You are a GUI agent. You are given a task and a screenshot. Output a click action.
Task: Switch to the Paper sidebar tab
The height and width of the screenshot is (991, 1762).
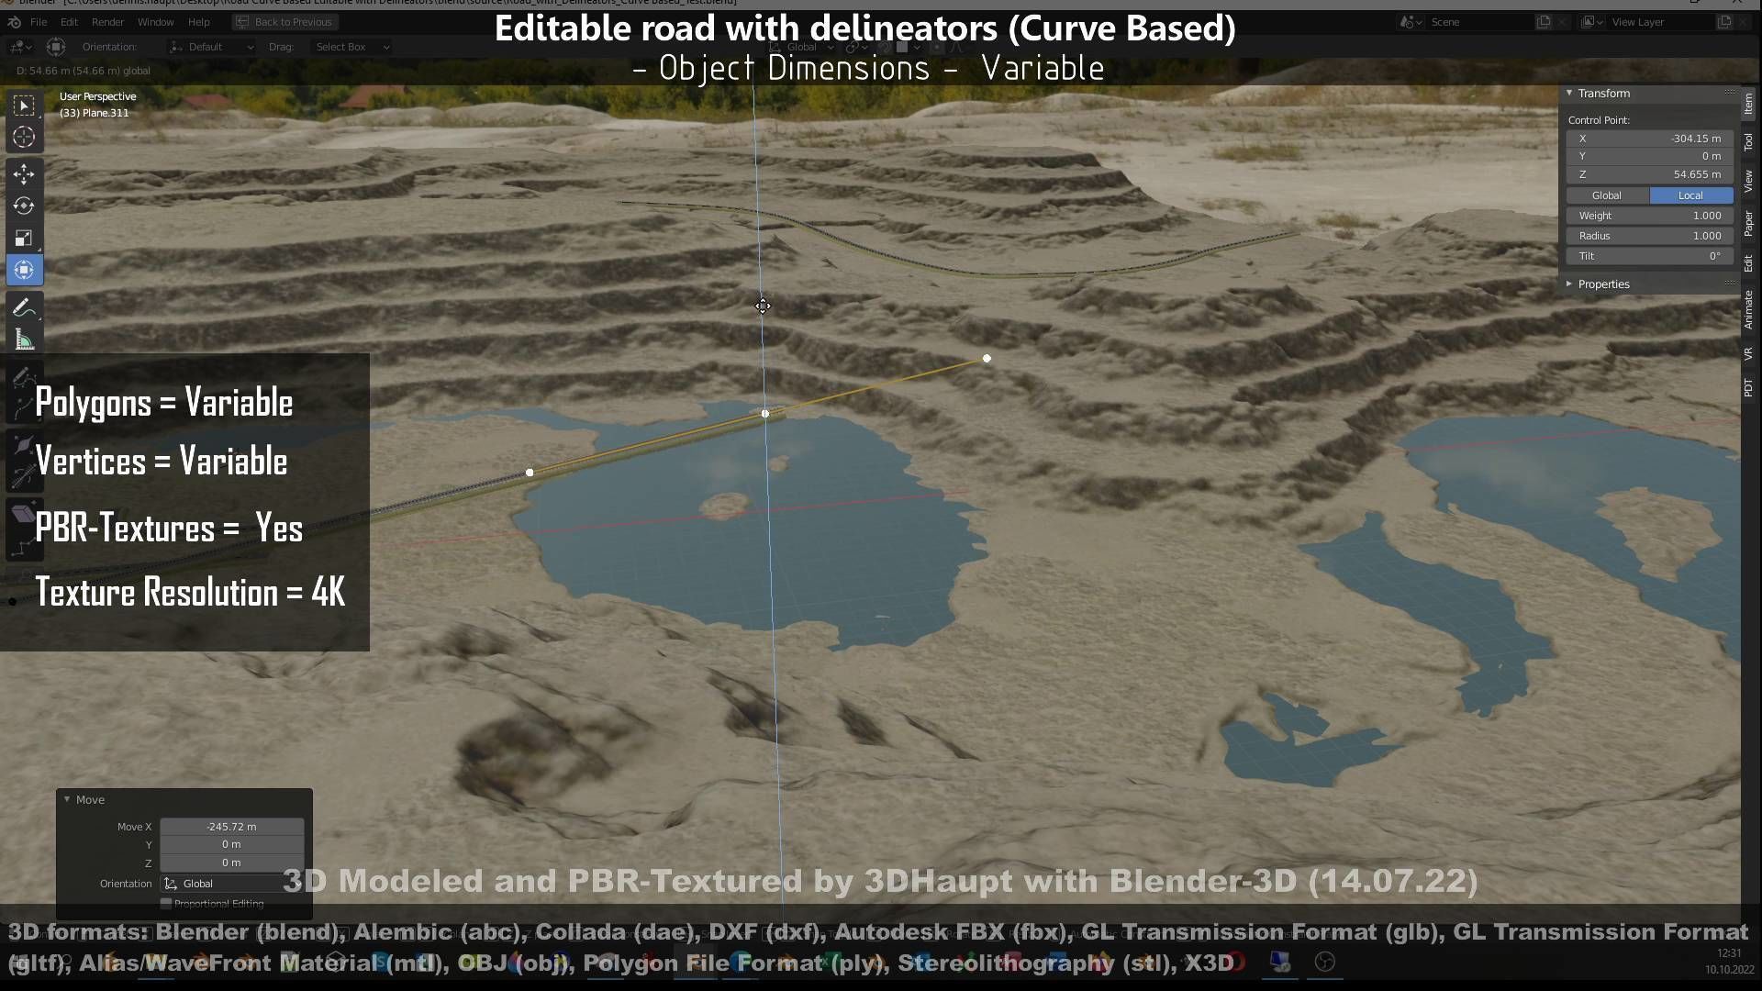[1748, 223]
